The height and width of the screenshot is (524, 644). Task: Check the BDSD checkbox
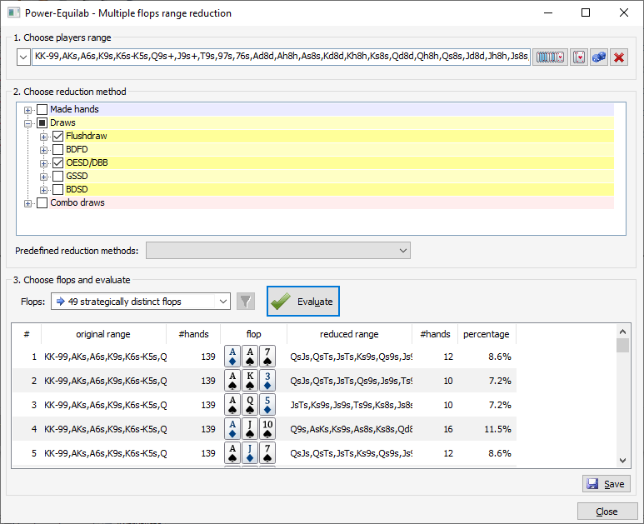[58, 189]
